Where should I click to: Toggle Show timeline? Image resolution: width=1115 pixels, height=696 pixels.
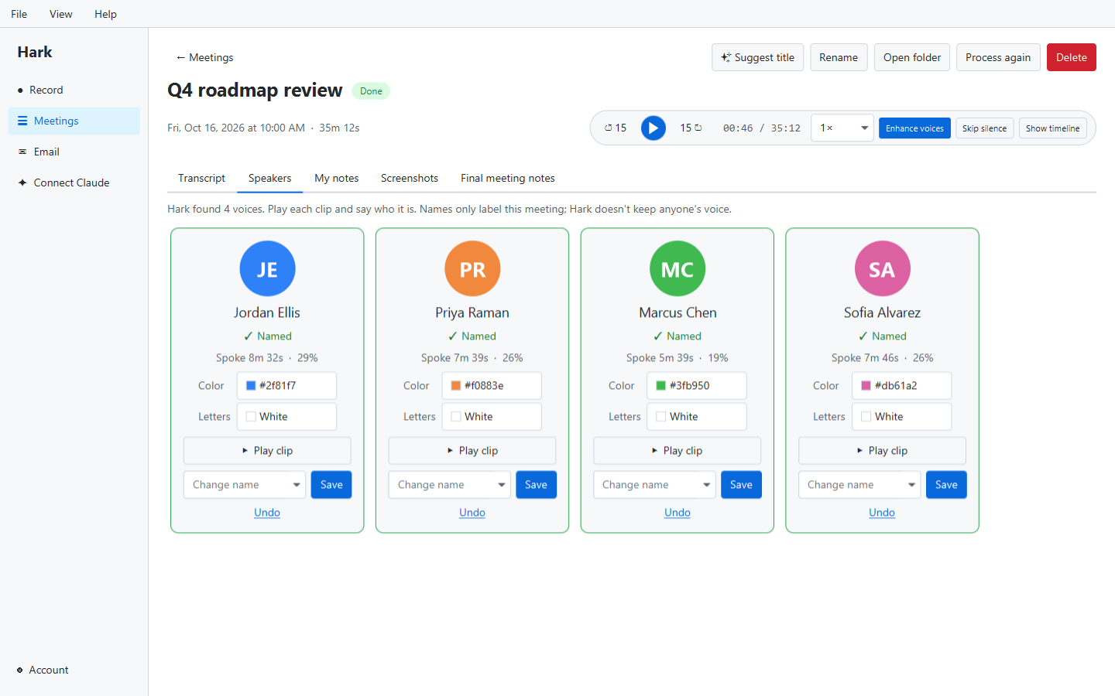1052,128
